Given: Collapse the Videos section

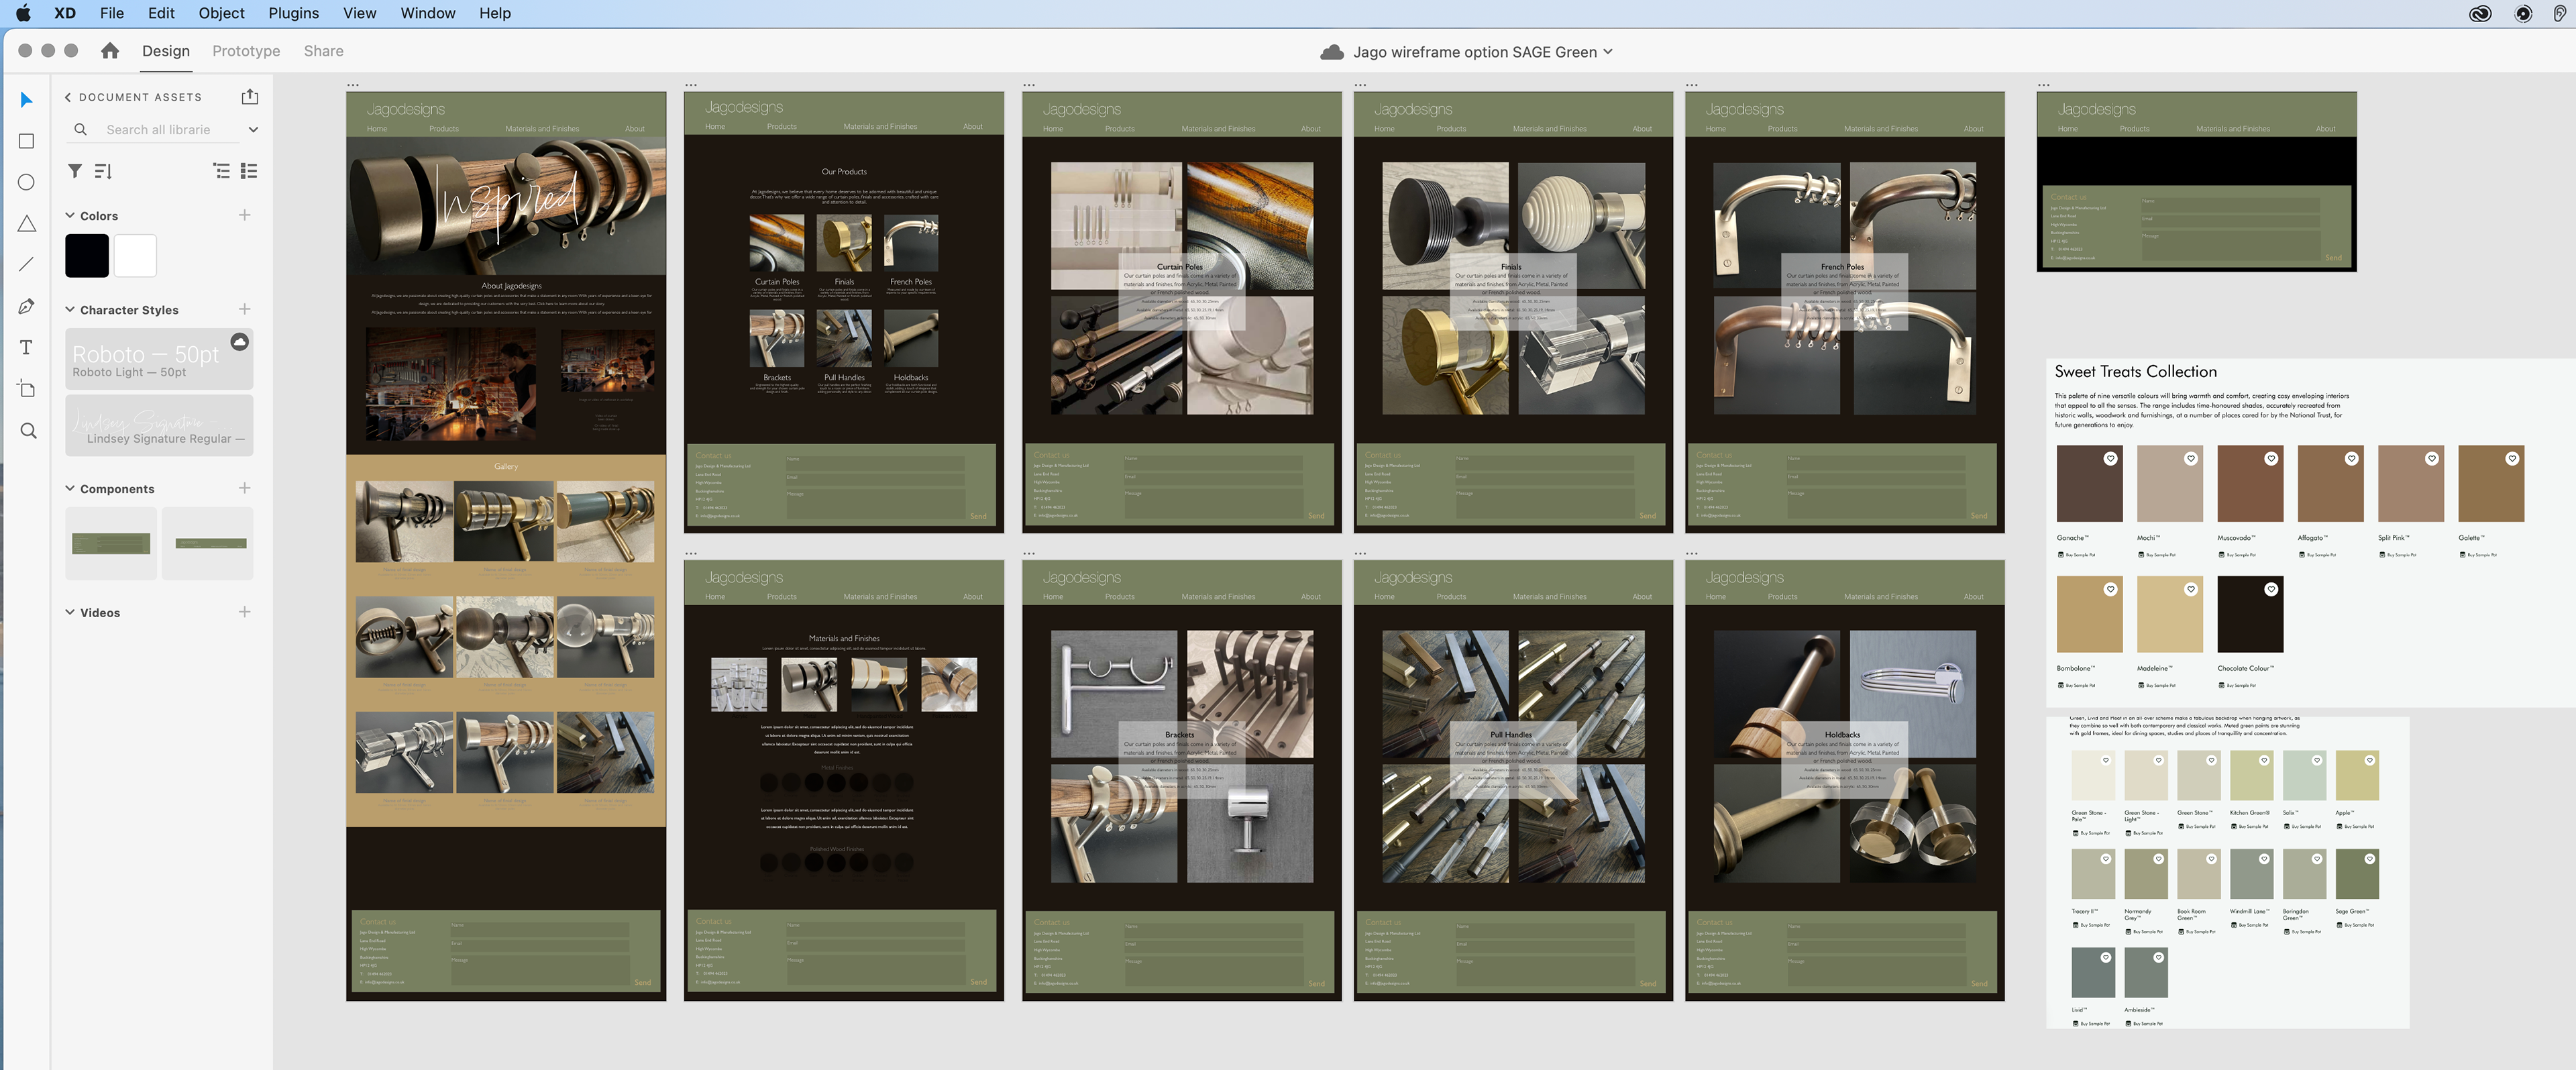Looking at the screenshot, I should [x=70, y=612].
